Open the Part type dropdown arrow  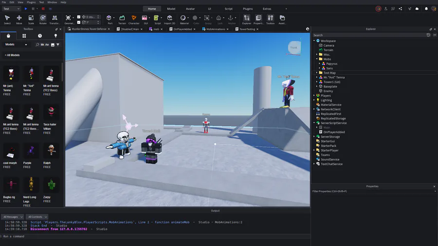click(114, 18)
